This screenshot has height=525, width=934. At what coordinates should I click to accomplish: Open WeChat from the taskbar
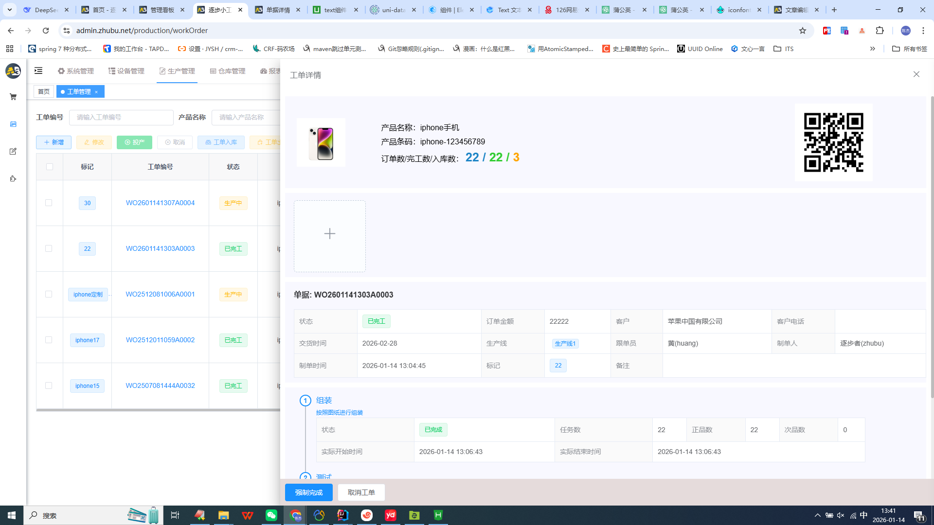[x=271, y=515]
